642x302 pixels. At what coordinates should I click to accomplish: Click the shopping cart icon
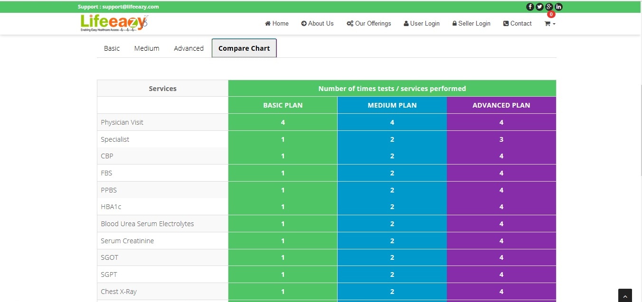click(x=548, y=24)
